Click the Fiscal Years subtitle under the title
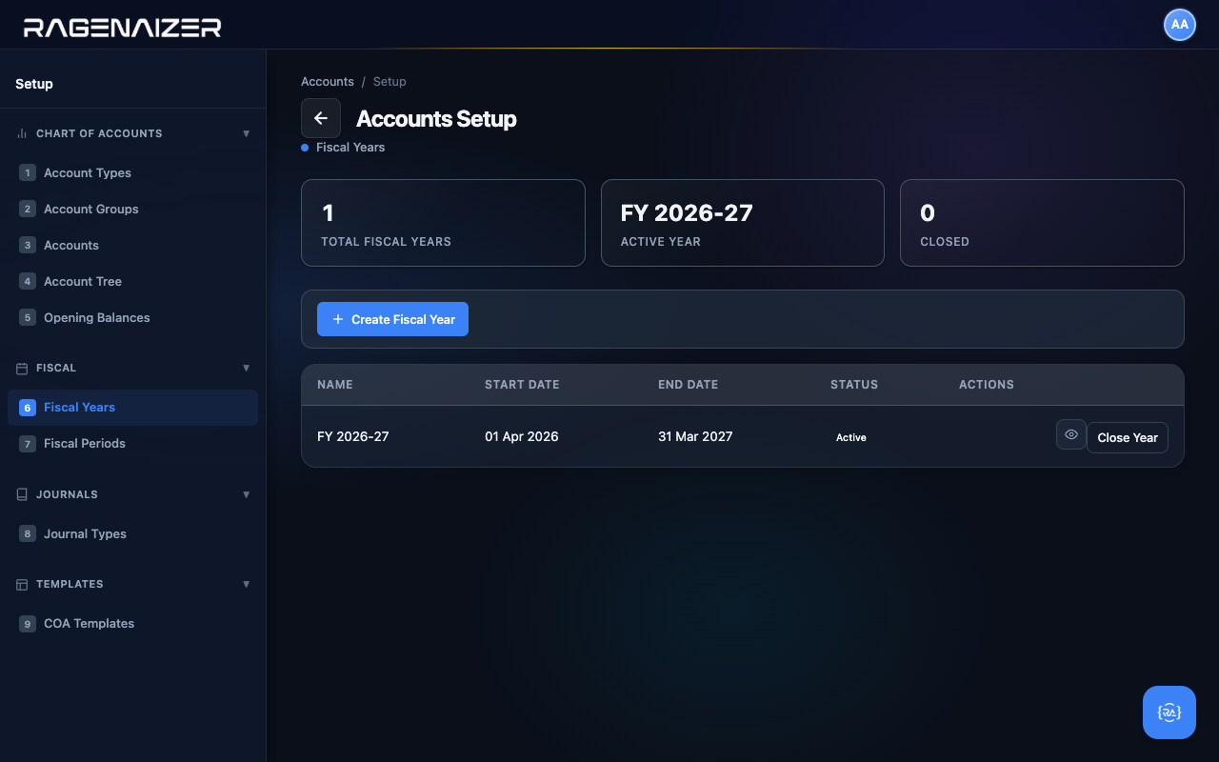The height and width of the screenshot is (762, 1219). [350, 148]
